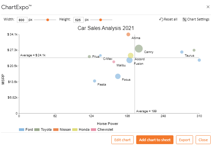The image size is (211, 148).
Task: Select the Chevrolet legend swatch
Action: (93, 129)
